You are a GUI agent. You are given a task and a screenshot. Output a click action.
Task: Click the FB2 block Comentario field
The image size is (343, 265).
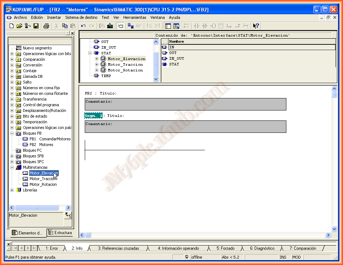click(x=185, y=104)
